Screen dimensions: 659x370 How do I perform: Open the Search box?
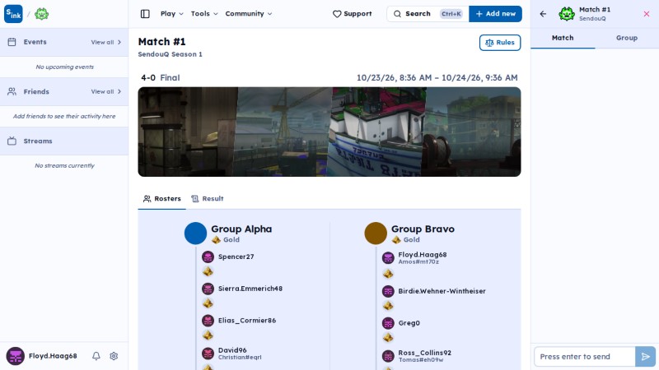(x=428, y=14)
